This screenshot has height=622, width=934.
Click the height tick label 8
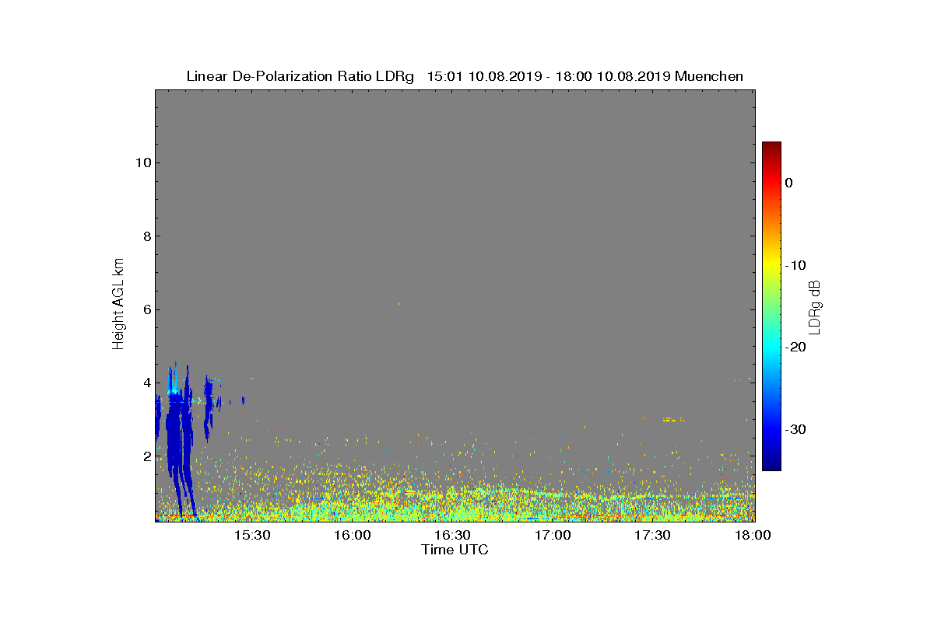coord(146,236)
